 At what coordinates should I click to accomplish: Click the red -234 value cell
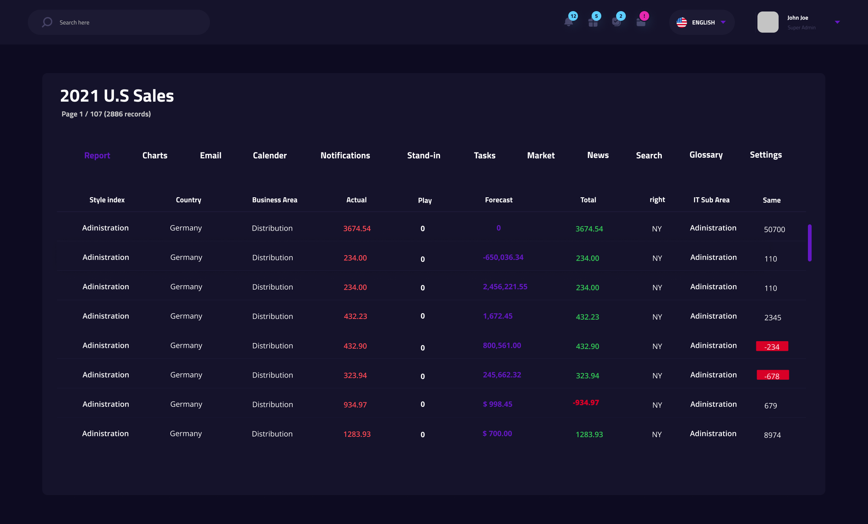pos(772,346)
